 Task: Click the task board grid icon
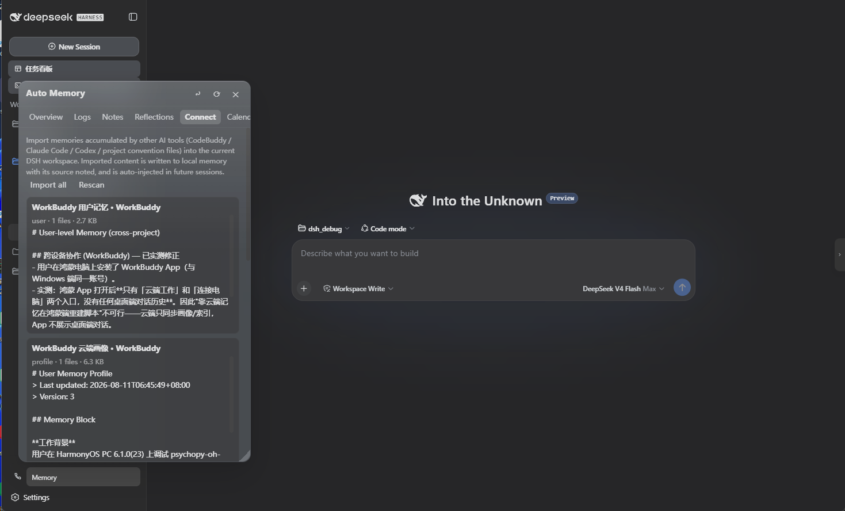[18, 68]
